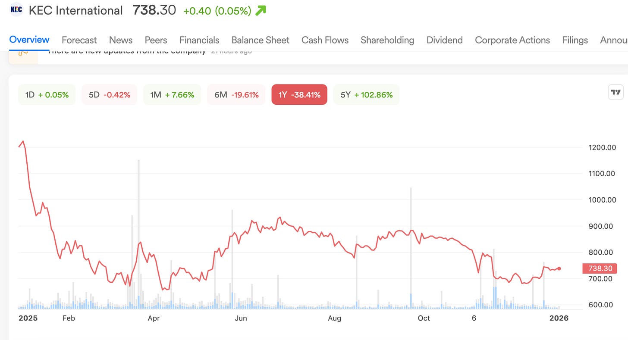The width and height of the screenshot is (628, 340).
Task: Open the Filings tab
Action: [x=575, y=40]
